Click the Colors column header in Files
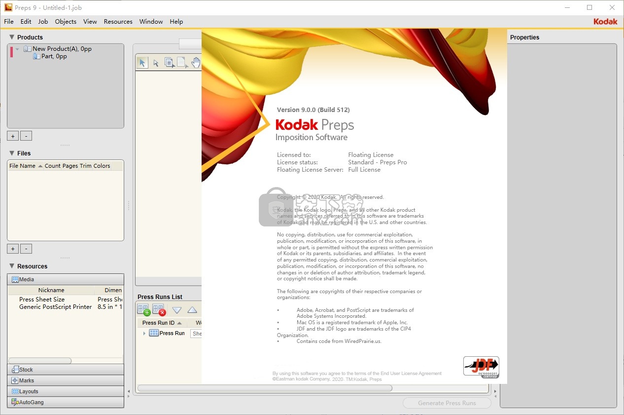The height and width of the screenshot is (415, 624). pos(102,166)
